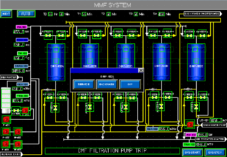Select the AV102A-4 valve symbol
This screenshot has height=157, width=227.
click(x=61, y=35)
